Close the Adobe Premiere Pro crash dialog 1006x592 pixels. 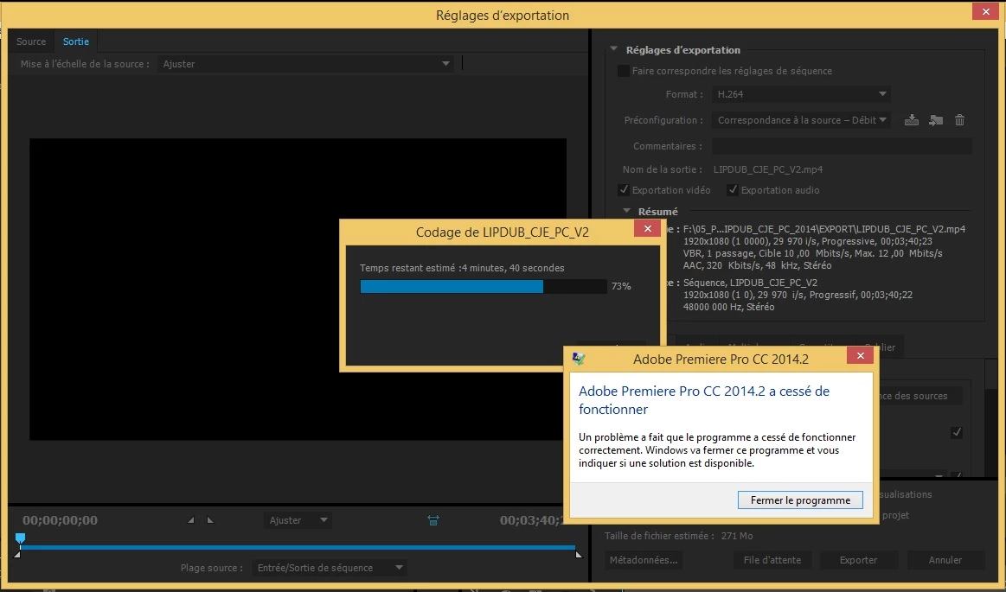click(861, 355)
